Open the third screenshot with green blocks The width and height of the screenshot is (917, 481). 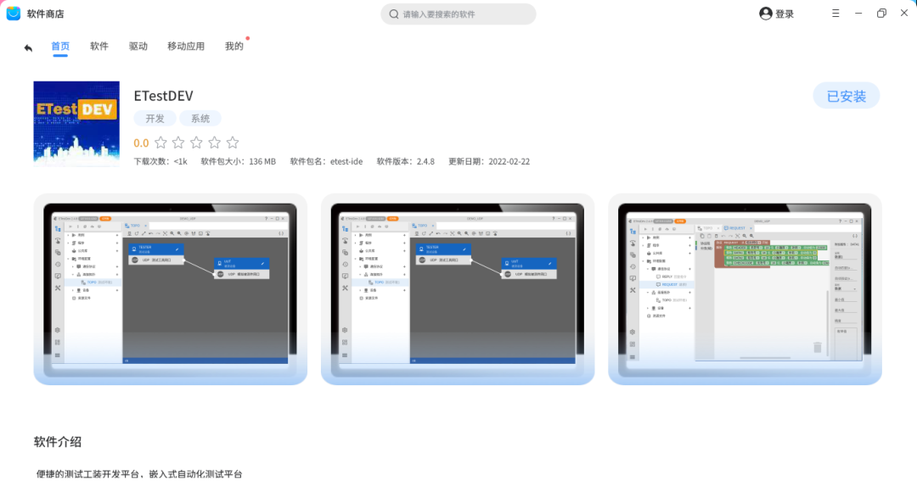745,288
